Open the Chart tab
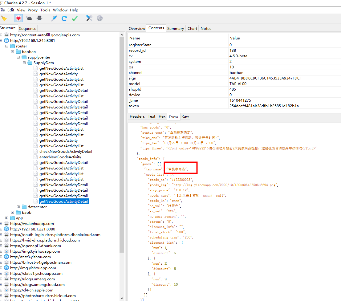341x301 pixels. 193,28
